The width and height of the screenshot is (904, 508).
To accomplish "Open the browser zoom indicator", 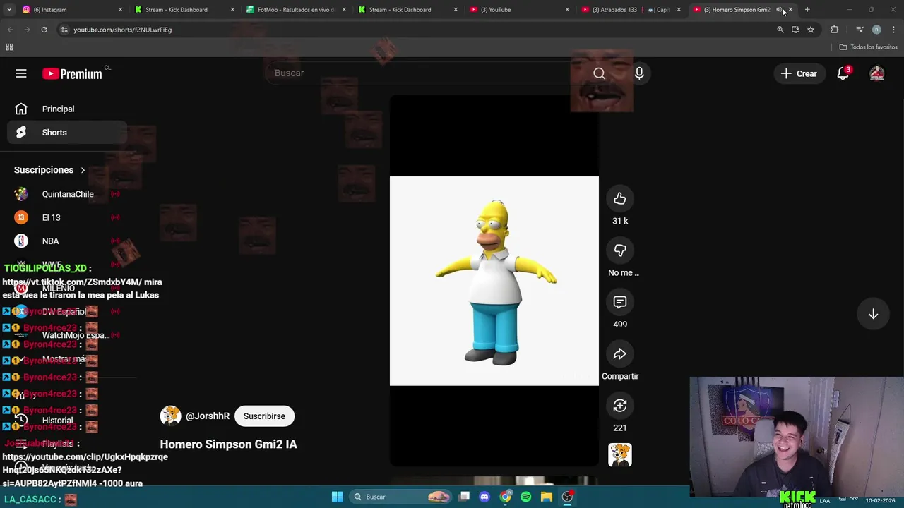I will pyautogui.click(x=780, y=30).
